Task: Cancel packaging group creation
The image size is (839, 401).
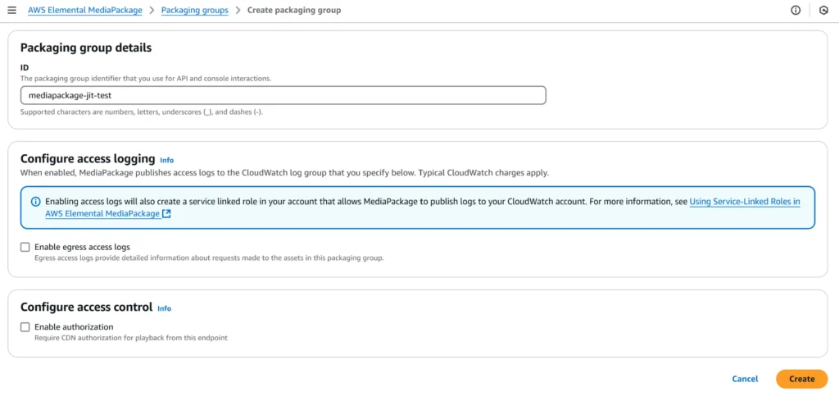Action: [x=745, y=379]
